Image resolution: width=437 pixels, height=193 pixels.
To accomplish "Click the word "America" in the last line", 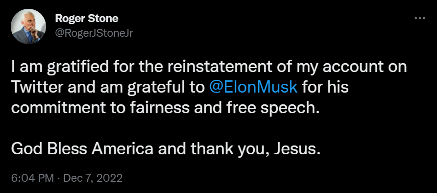I will (x=122, y=148).
